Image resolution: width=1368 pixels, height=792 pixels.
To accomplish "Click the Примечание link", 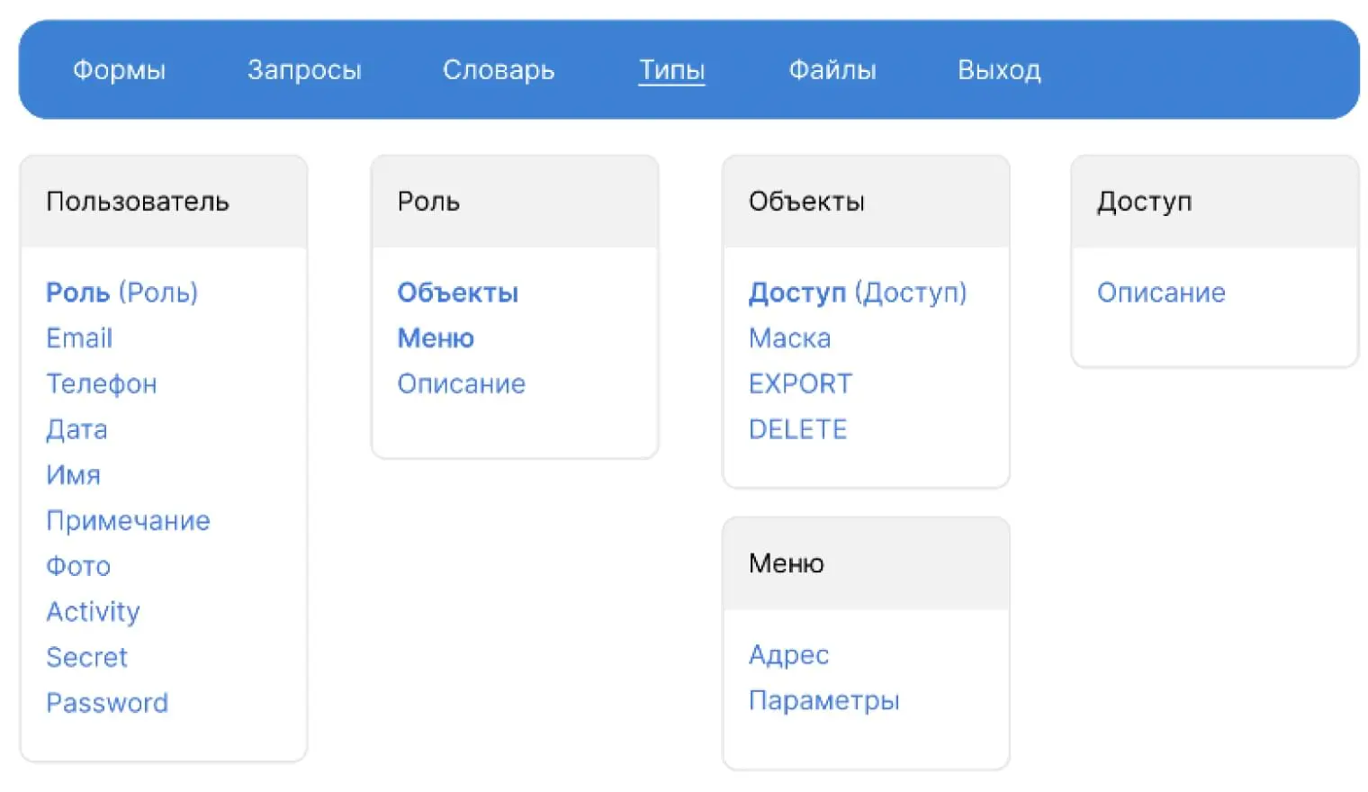I will [128, 521].
